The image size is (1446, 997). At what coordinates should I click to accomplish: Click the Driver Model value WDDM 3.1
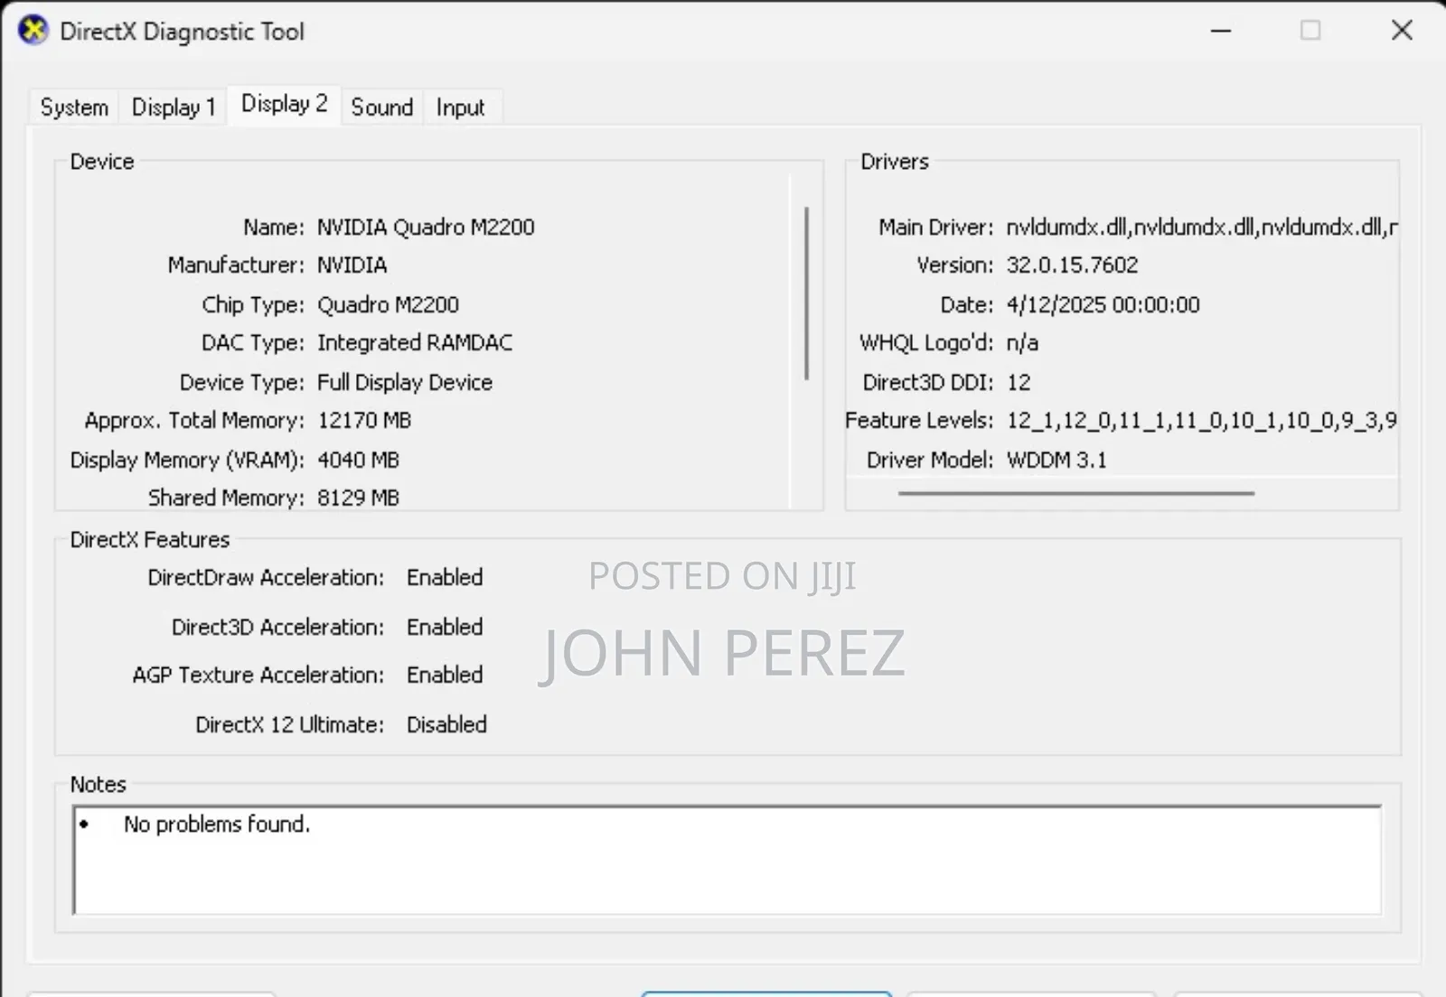click(1056, 461)
